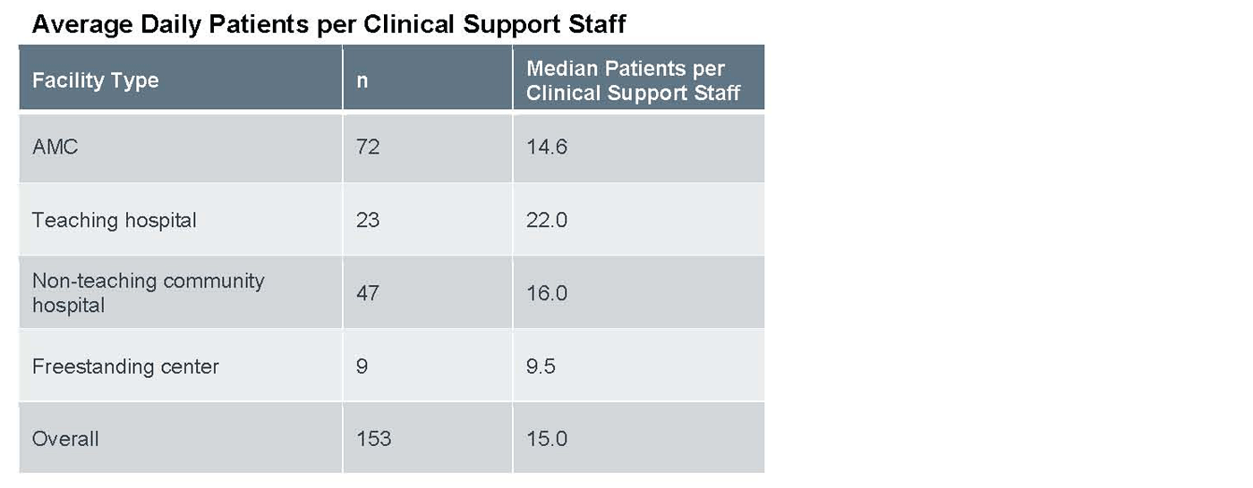1253x488 pixels.
Task: Click the AMC facility type cell
Action: pyautogui.click(x=55, y=147)
